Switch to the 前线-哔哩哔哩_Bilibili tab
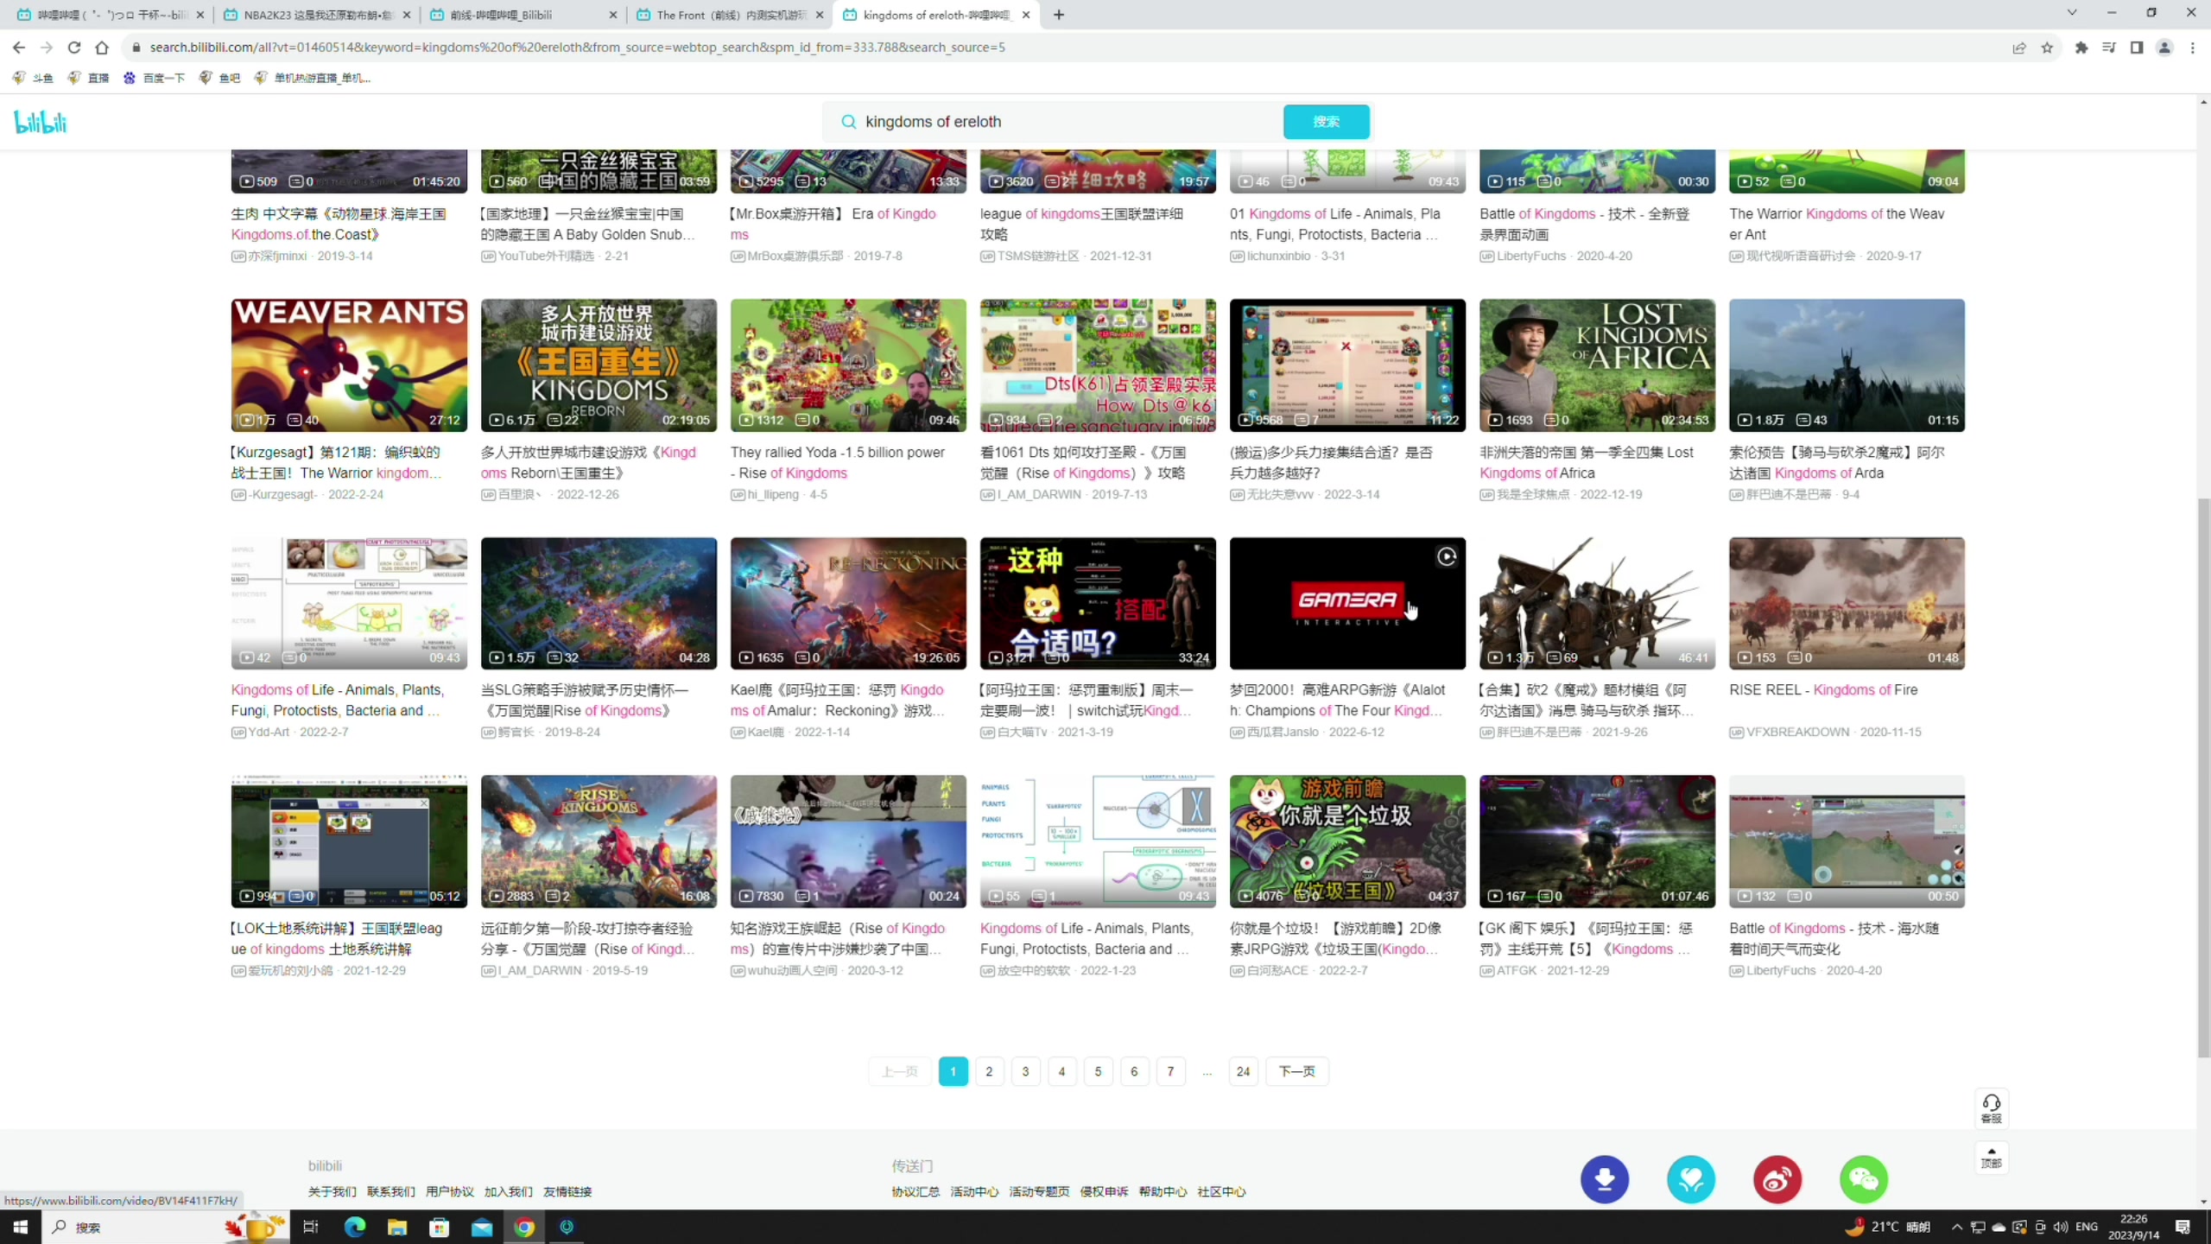Screen dimensions: 2211x1244 [523, 15]
